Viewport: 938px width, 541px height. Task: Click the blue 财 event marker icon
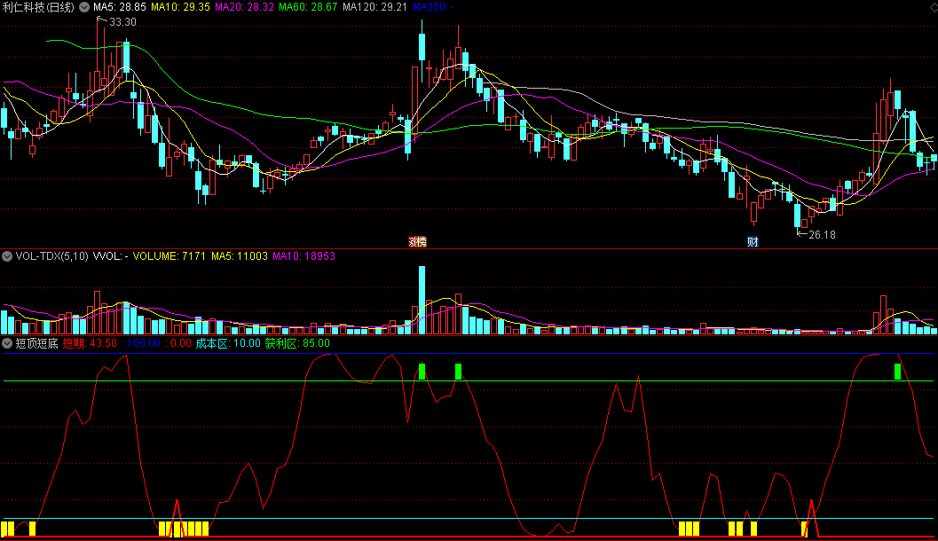(x=753, y=241)
